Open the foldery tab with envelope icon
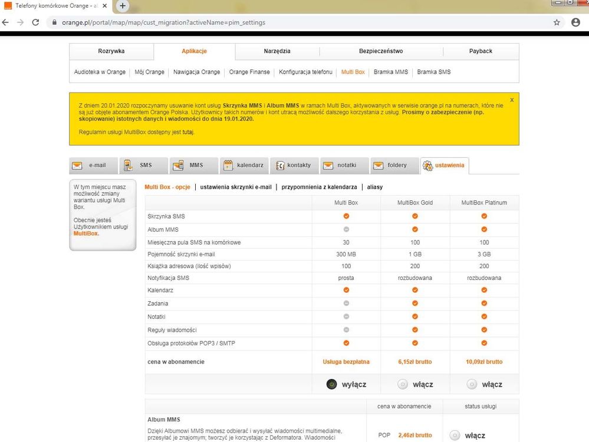This screenshot has height=442, width=589. click(x=394, y=166)
